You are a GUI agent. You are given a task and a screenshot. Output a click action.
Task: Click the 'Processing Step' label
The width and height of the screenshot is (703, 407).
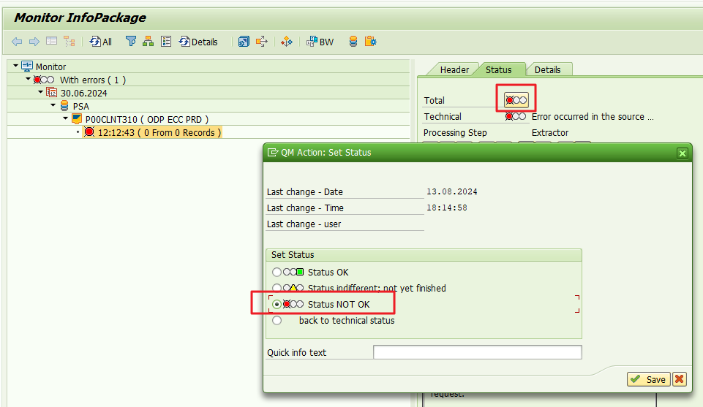coord(455,133)
